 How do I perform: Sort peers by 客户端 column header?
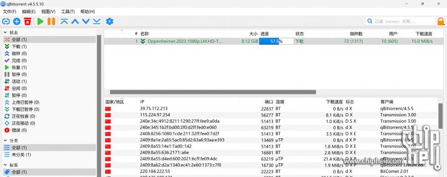point(387,102)
